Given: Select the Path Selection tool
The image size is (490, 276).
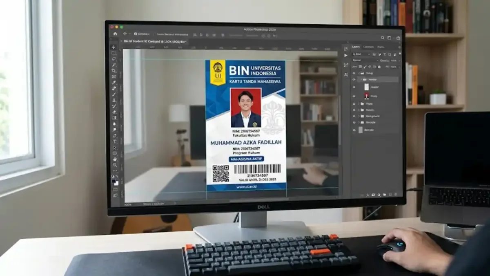Looking at the screenshot, I should (114, 147).
